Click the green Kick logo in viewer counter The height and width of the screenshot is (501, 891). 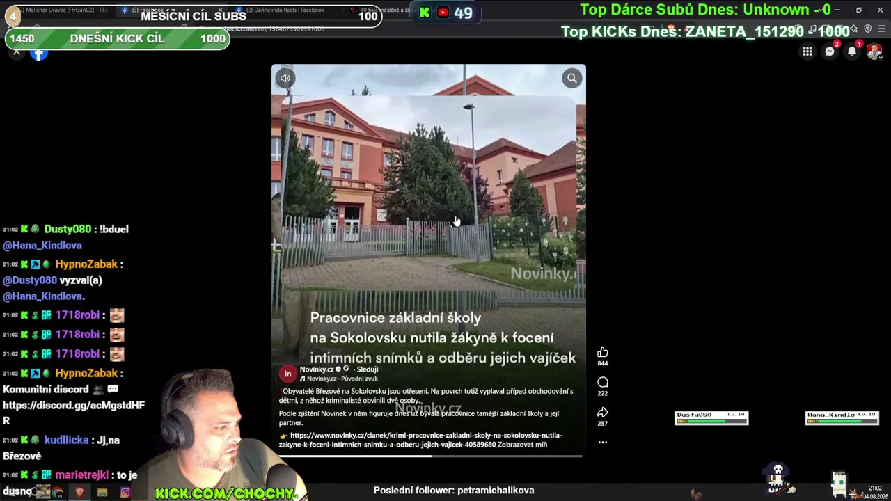(x=425, y=13)
